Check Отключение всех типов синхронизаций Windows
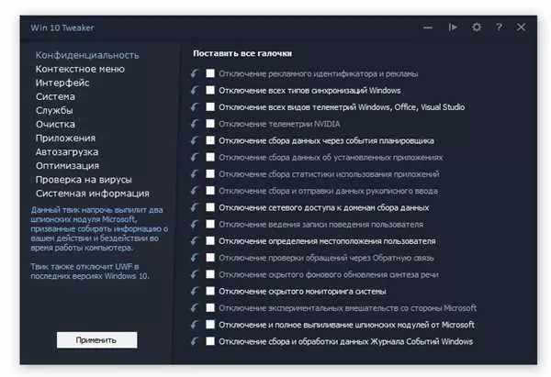The width and height of the screenshot is (551, 377). (x=210, y=90)
